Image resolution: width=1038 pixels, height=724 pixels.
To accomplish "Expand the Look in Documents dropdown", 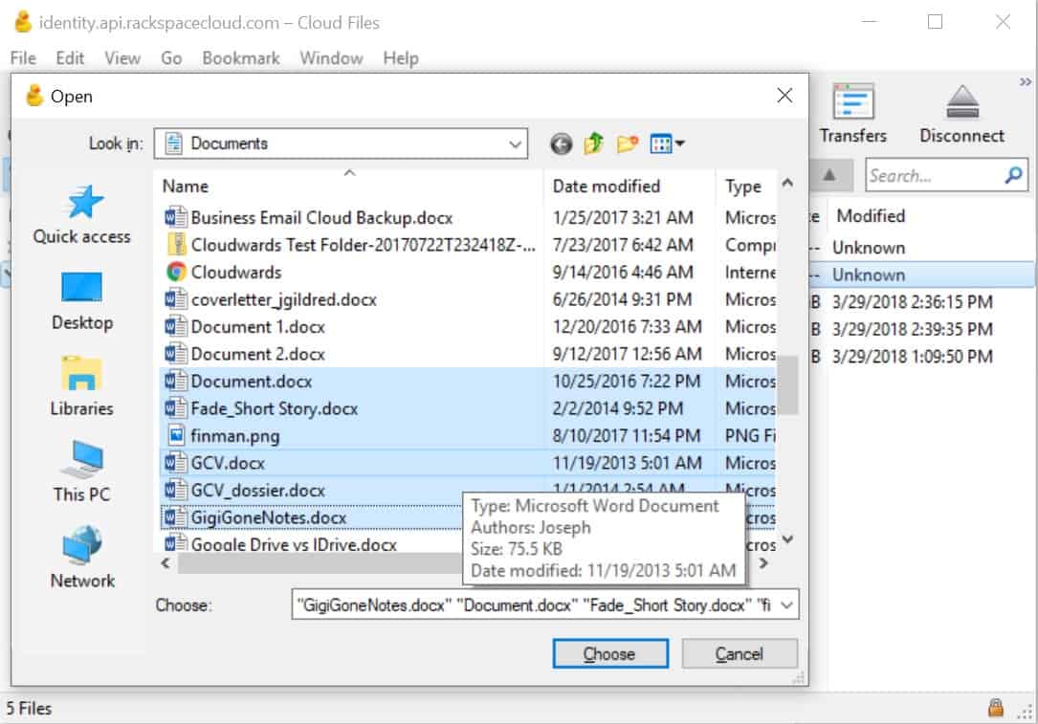I will pos(515,144).
